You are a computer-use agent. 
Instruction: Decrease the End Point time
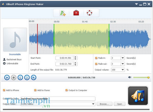tap(75, 65)
